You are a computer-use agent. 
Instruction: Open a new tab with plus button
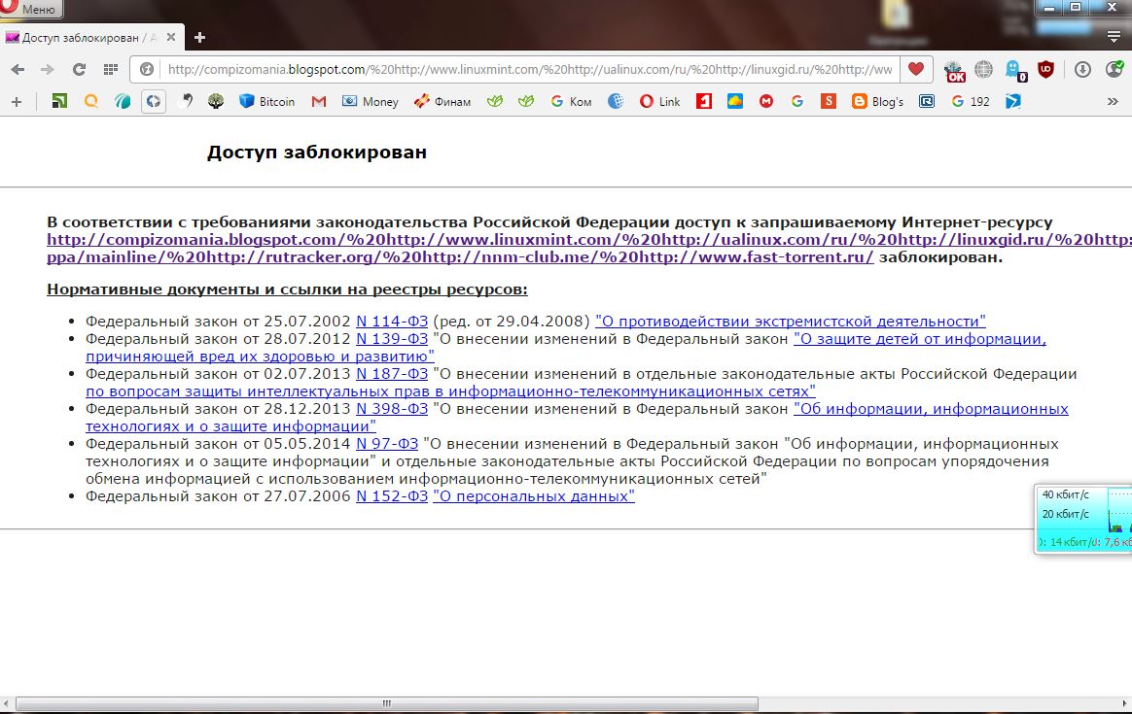click(200, 38)
